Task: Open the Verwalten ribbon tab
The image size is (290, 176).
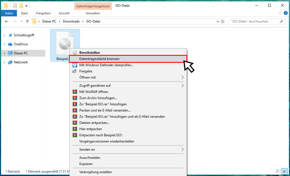Action: point(93,13)
